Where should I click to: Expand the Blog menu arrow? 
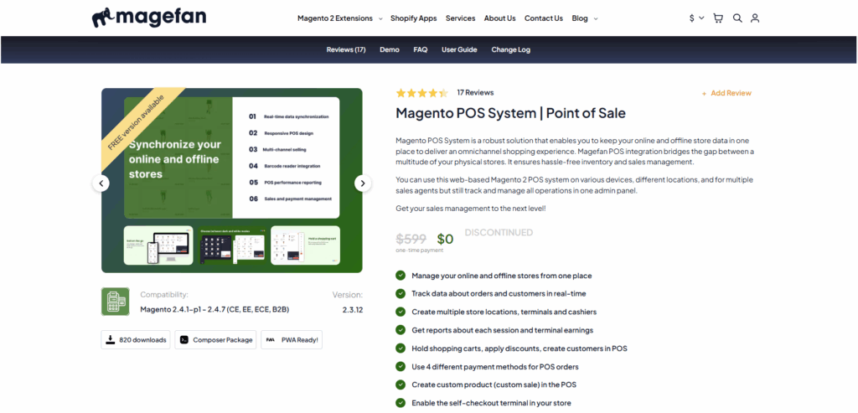point(596,18)
